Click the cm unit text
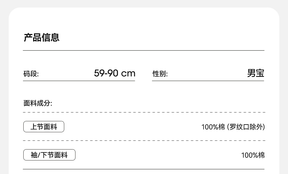The image size is (288, 174). (x=128, y=73)
